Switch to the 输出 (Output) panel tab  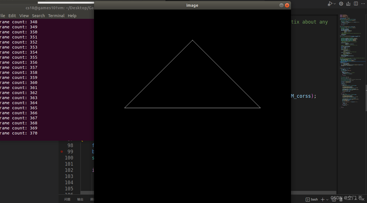tap(80, 199)
